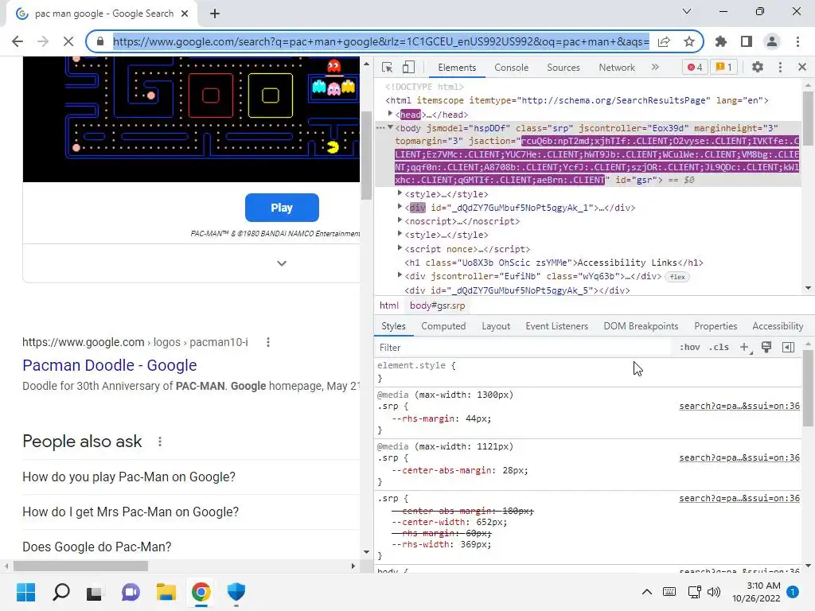Collapse the body element node

tap(390, 127)
